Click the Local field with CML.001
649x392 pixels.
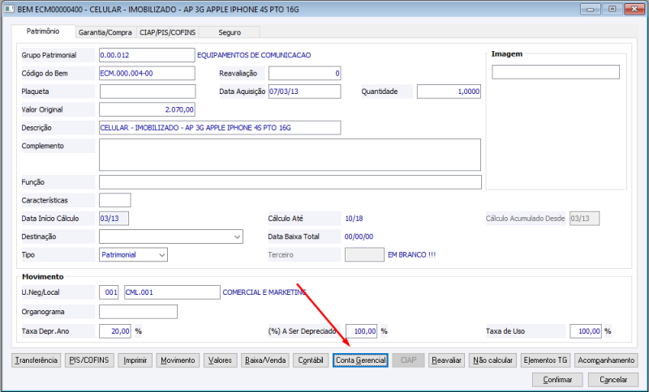(x=172, y=292)
